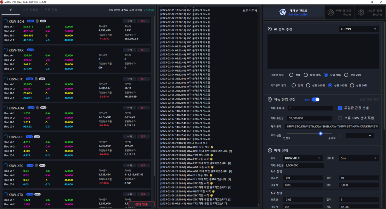
Task: Select 상위 50위 for the 시가총액 필터
Action: click(x=352, y=86)
